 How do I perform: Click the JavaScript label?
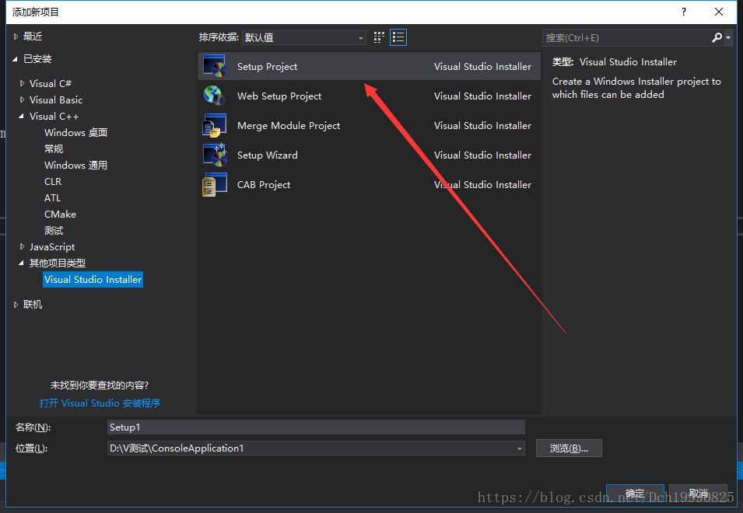(52, 246)
